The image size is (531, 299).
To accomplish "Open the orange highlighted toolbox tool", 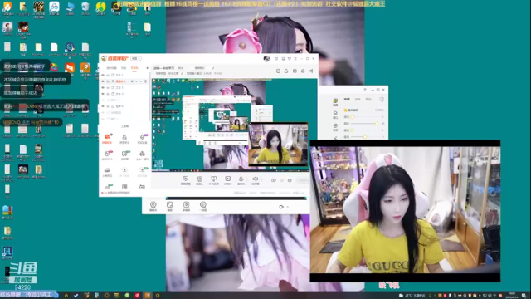I will click(x=107, y=139).
